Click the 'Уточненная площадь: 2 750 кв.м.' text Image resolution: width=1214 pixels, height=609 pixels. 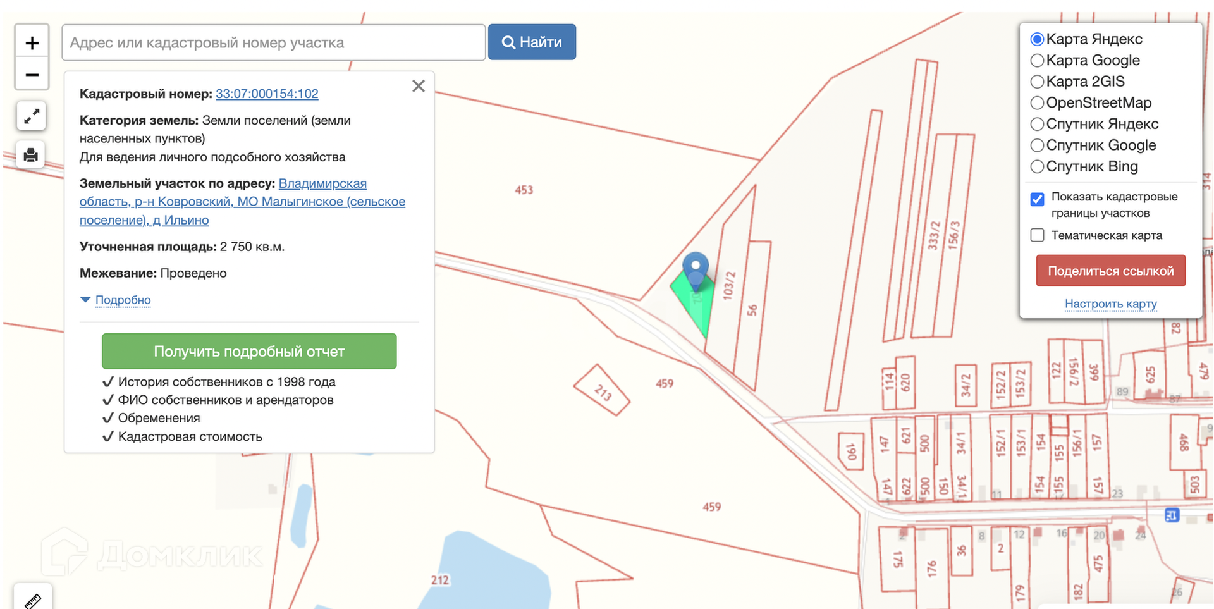click(182, 247)
